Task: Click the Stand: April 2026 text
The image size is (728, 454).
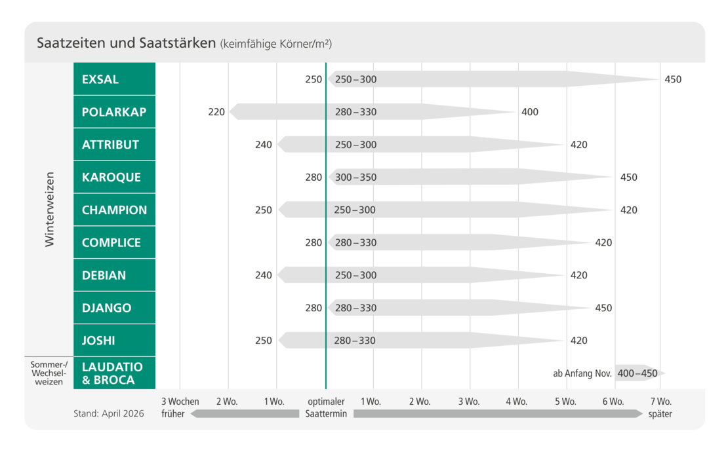Action: point(109,413)
